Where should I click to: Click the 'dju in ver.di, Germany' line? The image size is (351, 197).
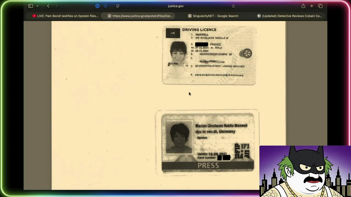215,132
